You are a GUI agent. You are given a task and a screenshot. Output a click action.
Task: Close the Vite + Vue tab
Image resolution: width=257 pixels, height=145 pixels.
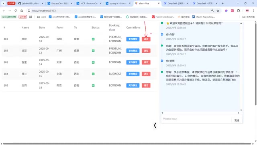[x=159, y=3]
